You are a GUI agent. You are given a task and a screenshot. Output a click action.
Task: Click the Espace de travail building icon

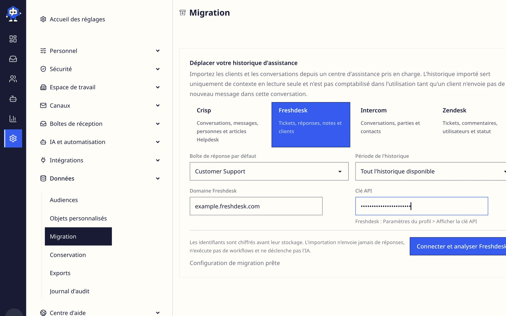coord(43,87)
